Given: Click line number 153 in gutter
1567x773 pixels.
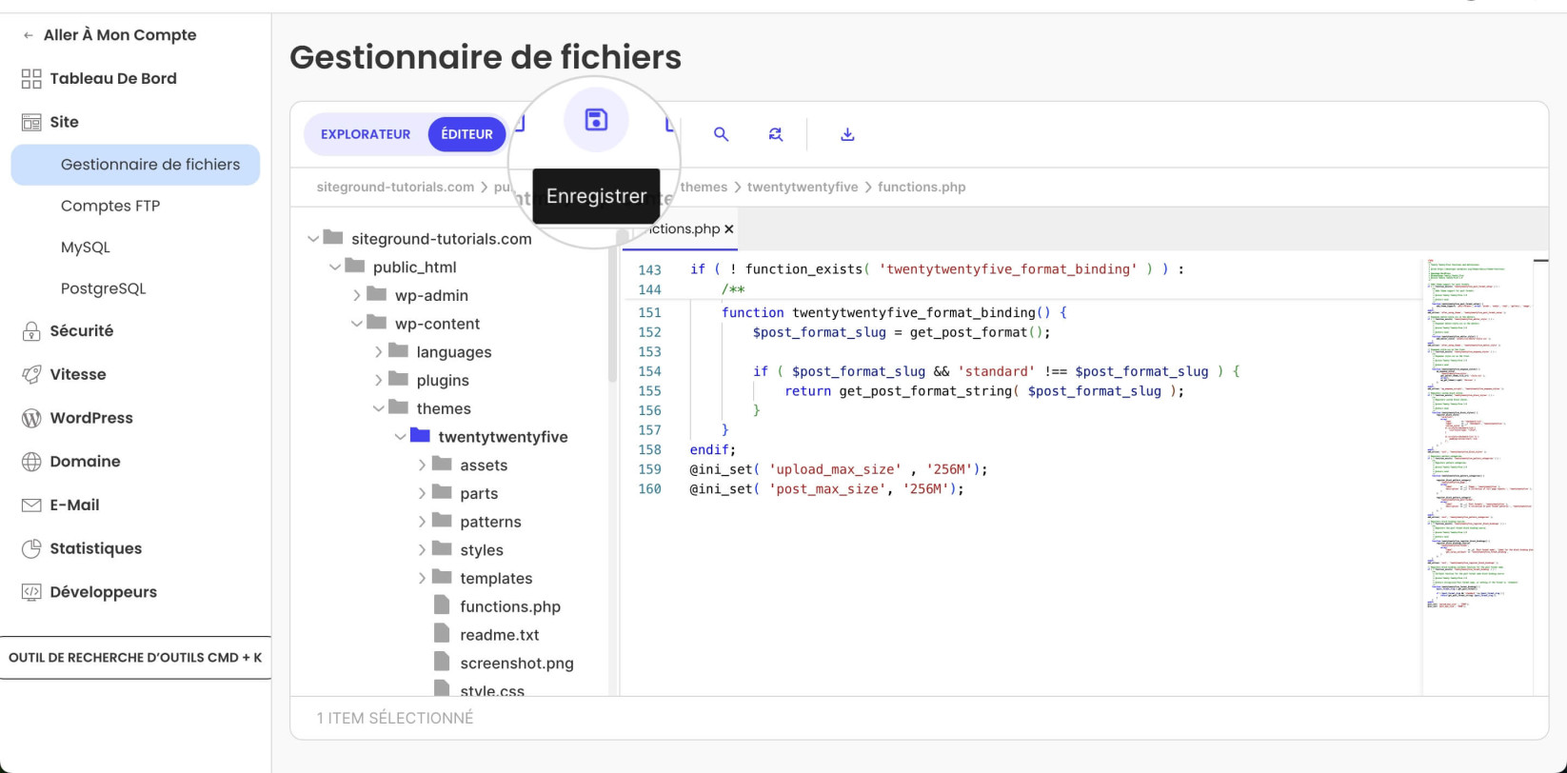Looking at the screenshot, I should pos(649,351).
